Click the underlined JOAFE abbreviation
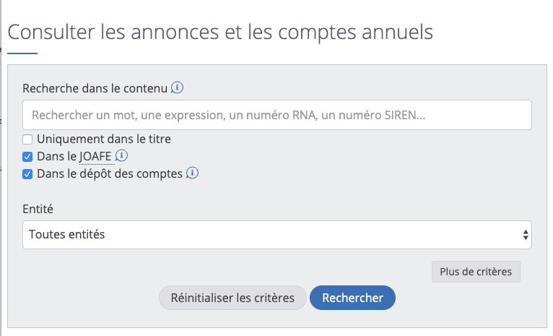This screenshot has height=336, width=553. click(x=95, y=156)
